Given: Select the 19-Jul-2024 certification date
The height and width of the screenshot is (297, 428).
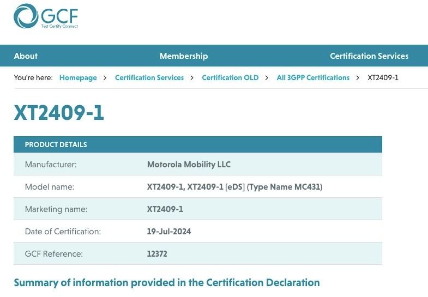Looking at the screenshot, I should [x=169, y=232].
